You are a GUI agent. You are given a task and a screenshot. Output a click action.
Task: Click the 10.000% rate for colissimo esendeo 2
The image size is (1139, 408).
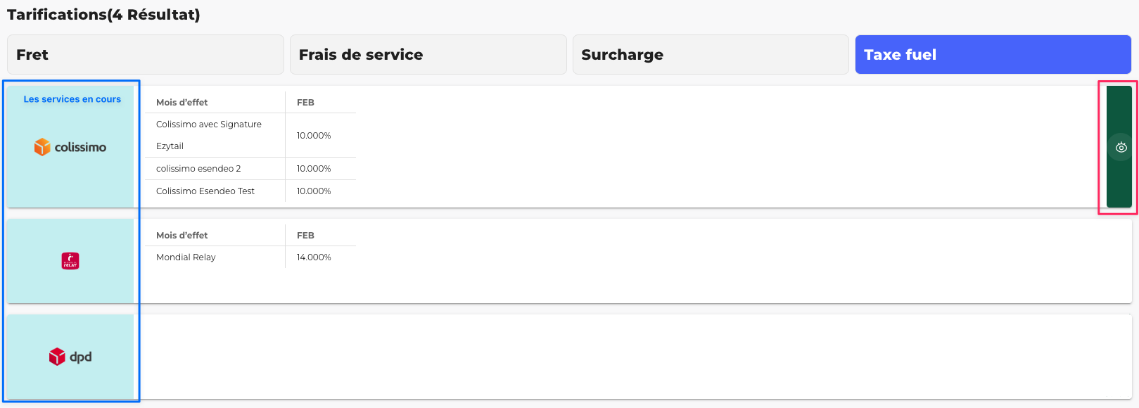tap(314, 169)
